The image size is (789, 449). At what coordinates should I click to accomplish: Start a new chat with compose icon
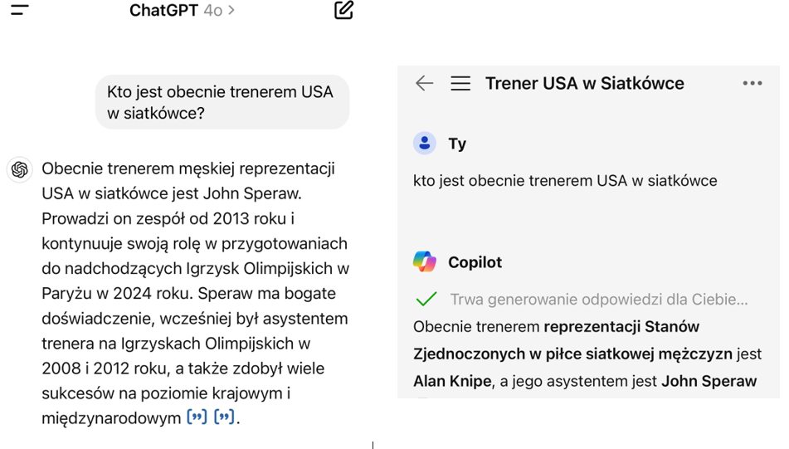344,10
